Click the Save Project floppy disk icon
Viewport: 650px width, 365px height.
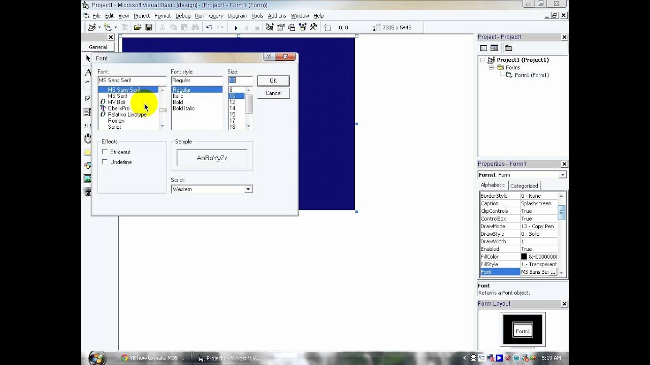point(149,27)
